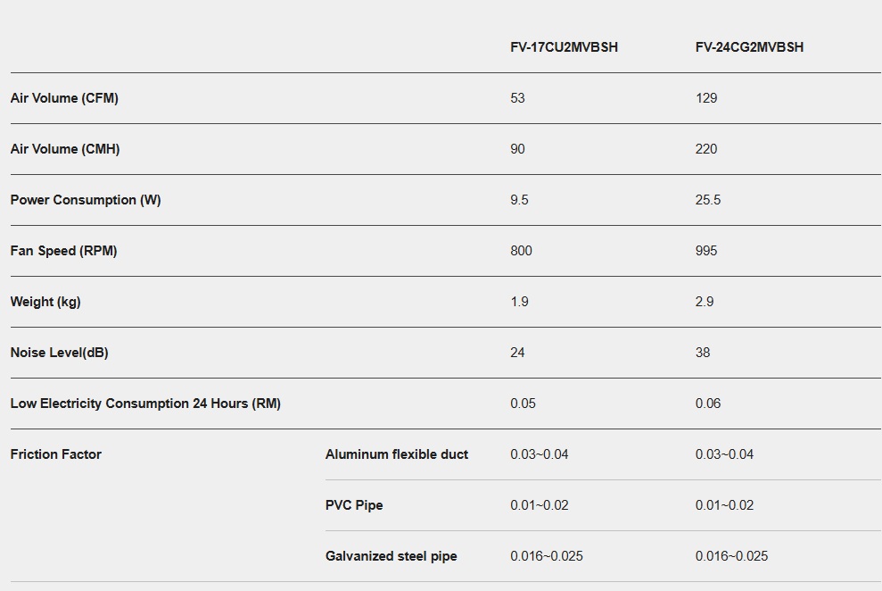Select the Friction Factor row heading
This screenshot has width=882, height=591.
click(56, 454)
